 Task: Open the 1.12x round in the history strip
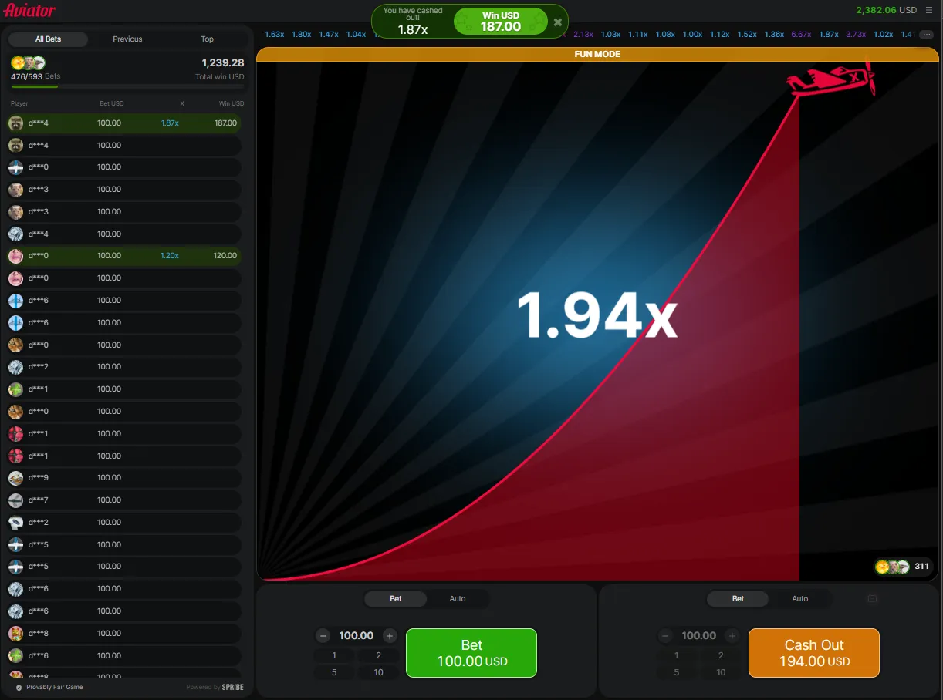720,35
